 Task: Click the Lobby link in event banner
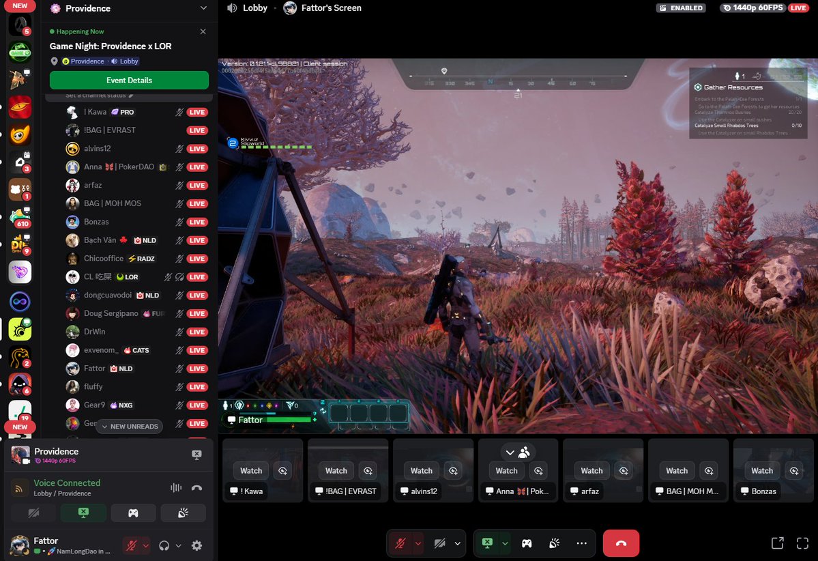click(x=125, y=61)
